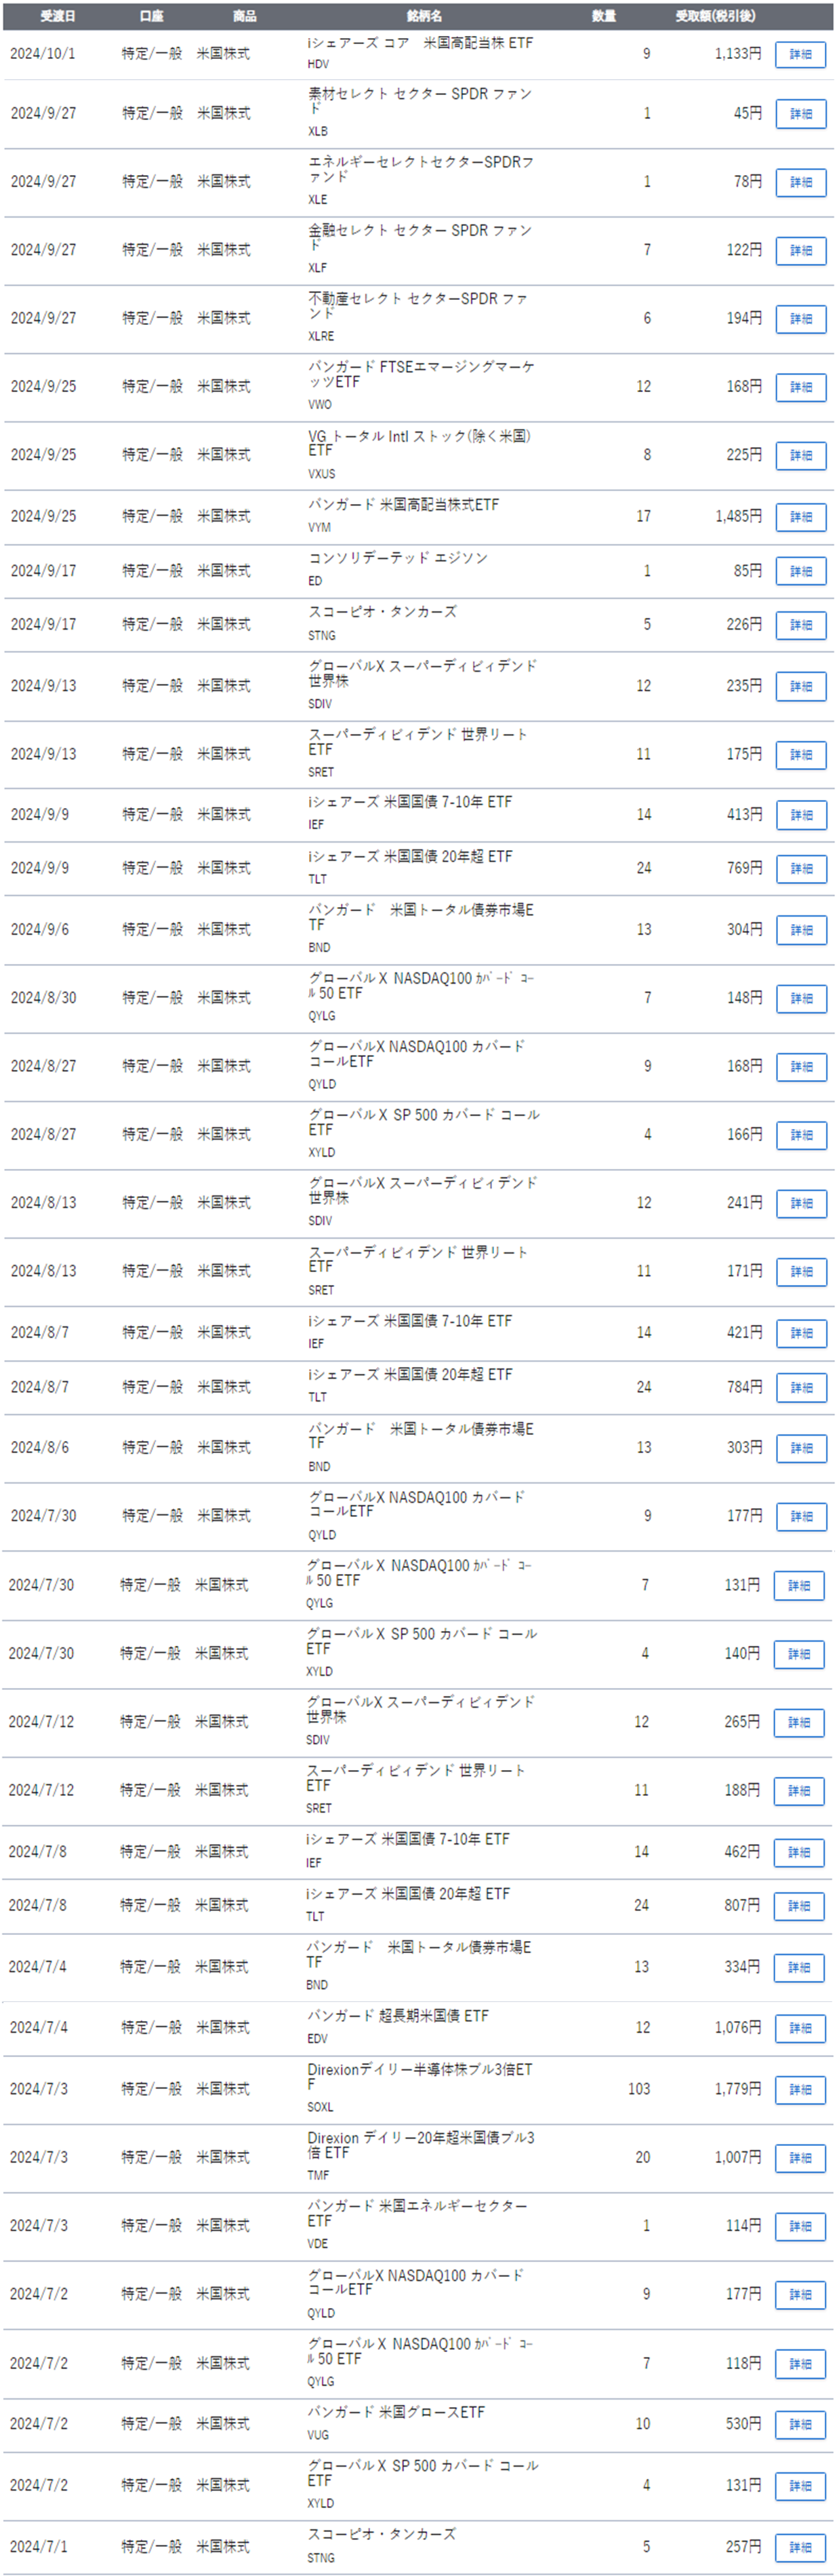View details for the TMF entry

pyautogui.click(x=800, y=2158)
